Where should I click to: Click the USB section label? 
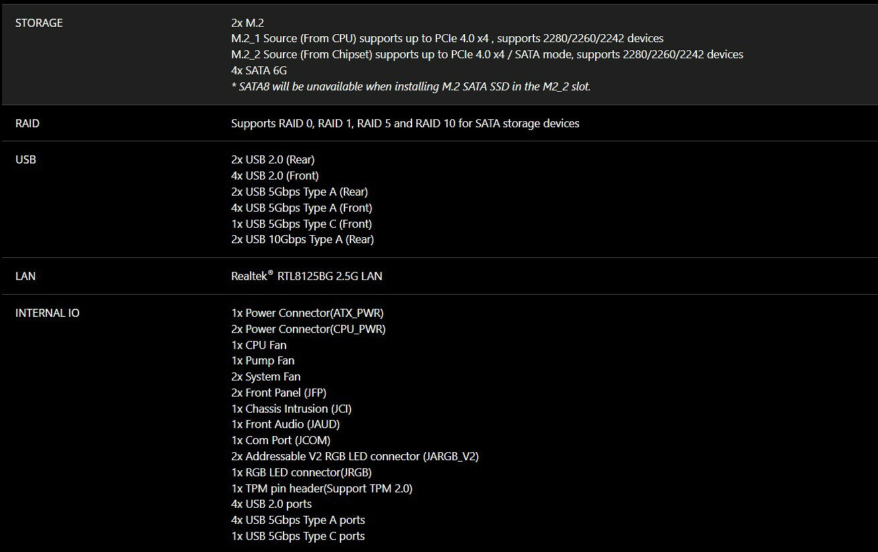(25, 160)
